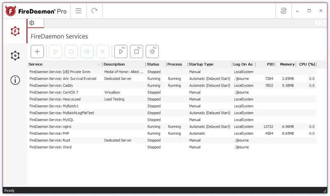330x196 pixels.
Task: Open the Windows services gear sidebar icon
Action: (x=15, y=56)
